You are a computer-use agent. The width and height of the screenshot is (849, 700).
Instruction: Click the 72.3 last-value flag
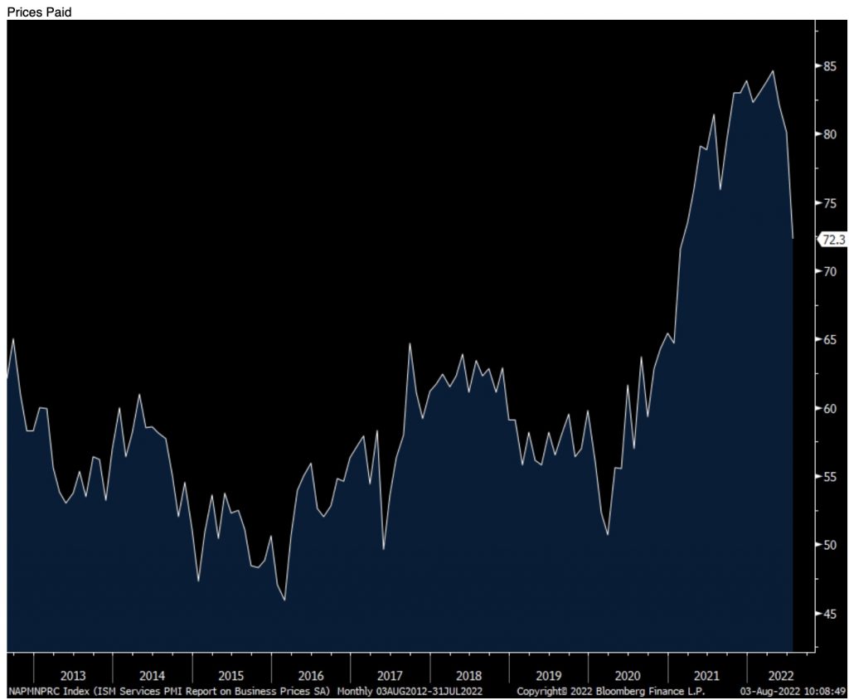(832, 240)
